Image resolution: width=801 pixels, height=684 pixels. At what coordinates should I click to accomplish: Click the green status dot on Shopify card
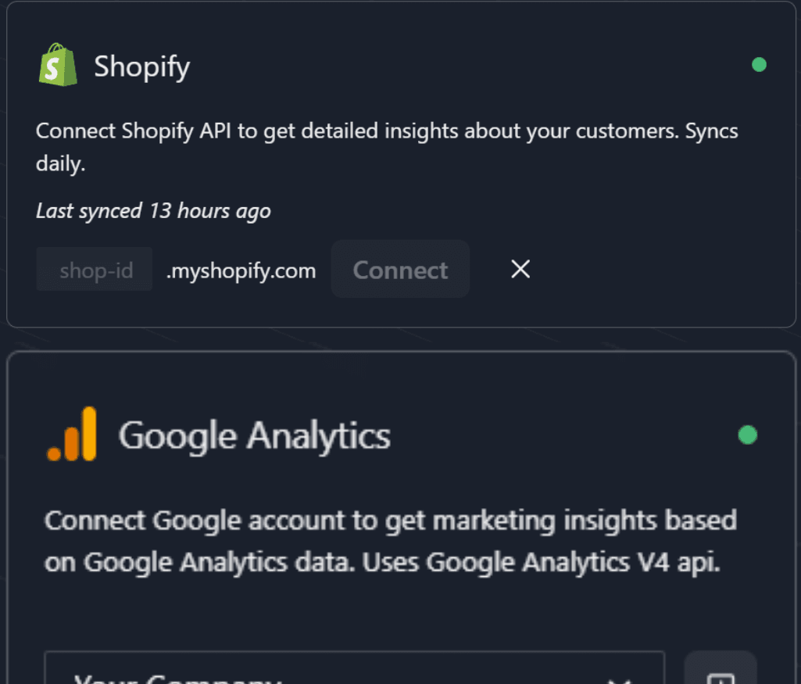(759, 65)
